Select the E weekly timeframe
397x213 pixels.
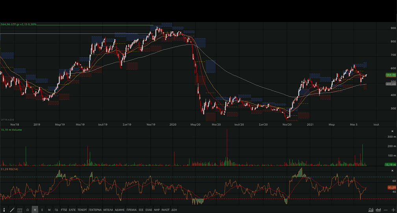42,210
